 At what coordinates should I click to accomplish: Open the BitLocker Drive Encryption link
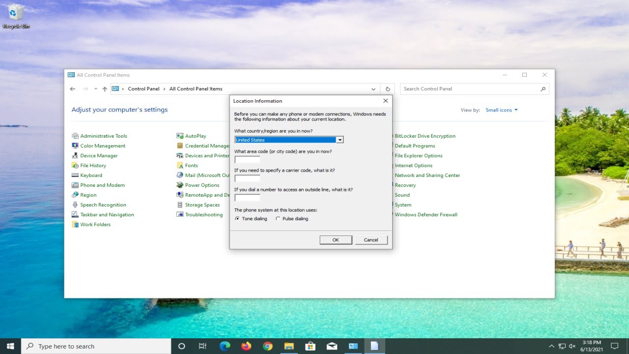[x=425, y=136]
